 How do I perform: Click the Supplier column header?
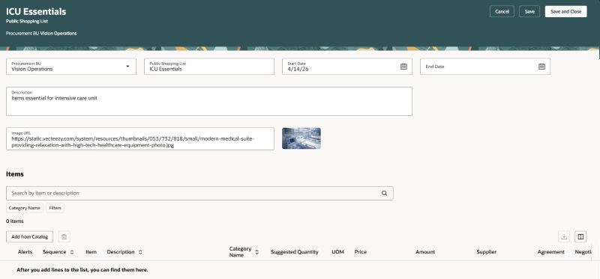coord(486,252)
